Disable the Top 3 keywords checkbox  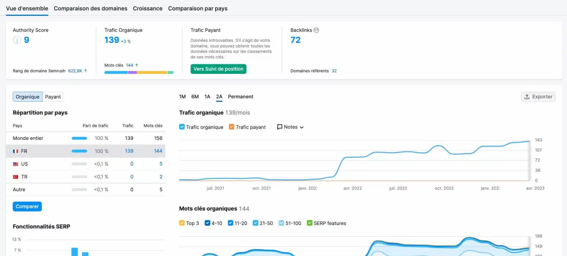coord(182,223)
